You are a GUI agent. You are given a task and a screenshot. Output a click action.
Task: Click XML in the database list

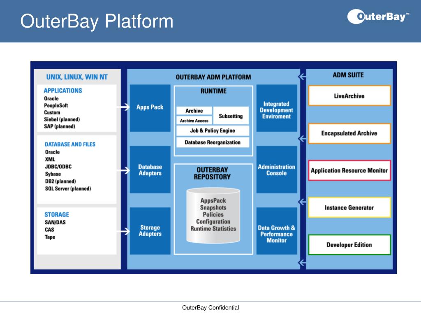point(50,159)
